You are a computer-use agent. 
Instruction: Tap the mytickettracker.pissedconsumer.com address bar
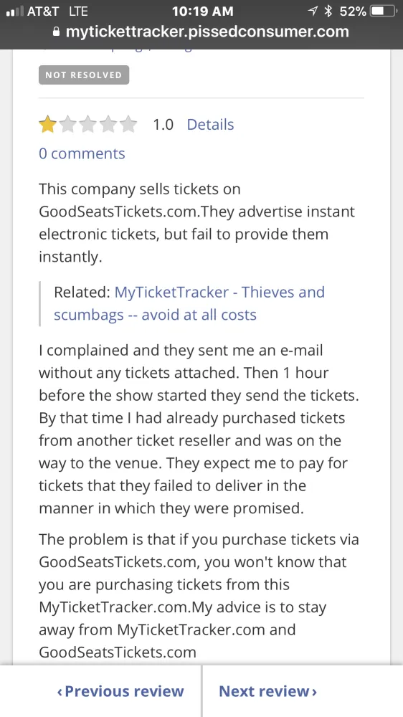pyautogui.click(x=201, y=32)
